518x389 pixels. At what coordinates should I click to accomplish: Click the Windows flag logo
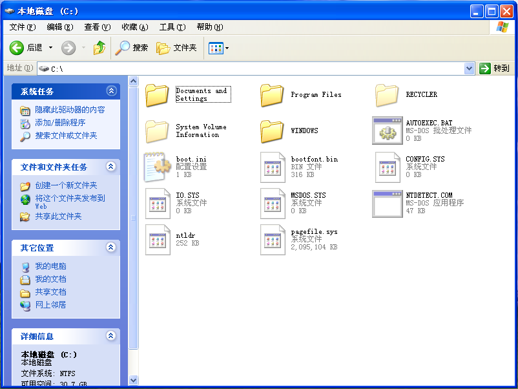(502, 26)
